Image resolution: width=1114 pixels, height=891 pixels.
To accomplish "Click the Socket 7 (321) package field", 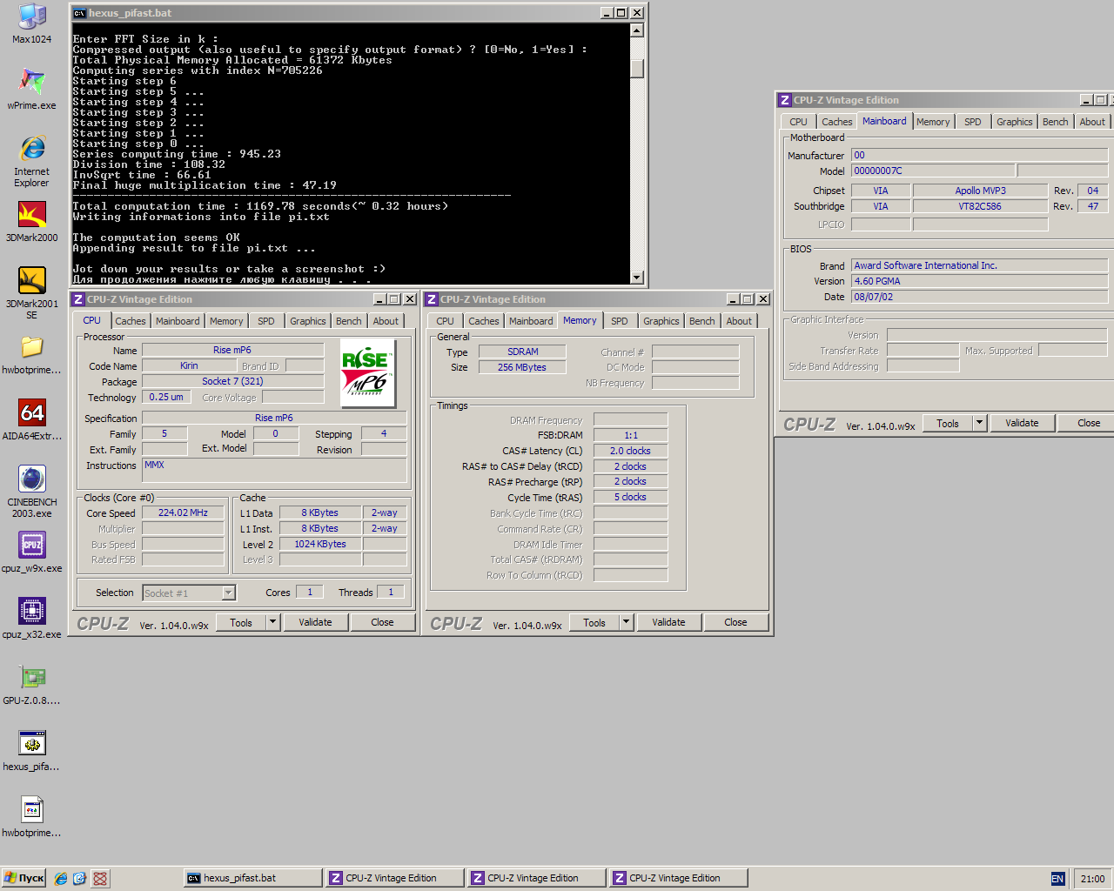I will (x=232, y=381).
